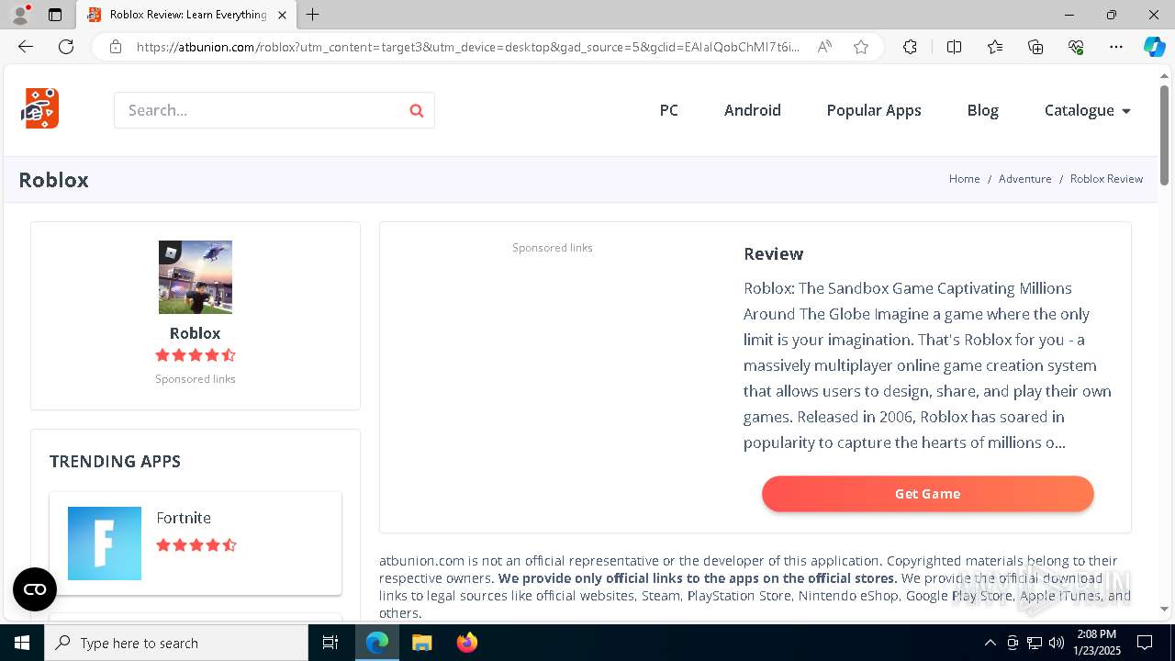Click the Fortnite star rating
1175x661 pixels.
point(196,545)
